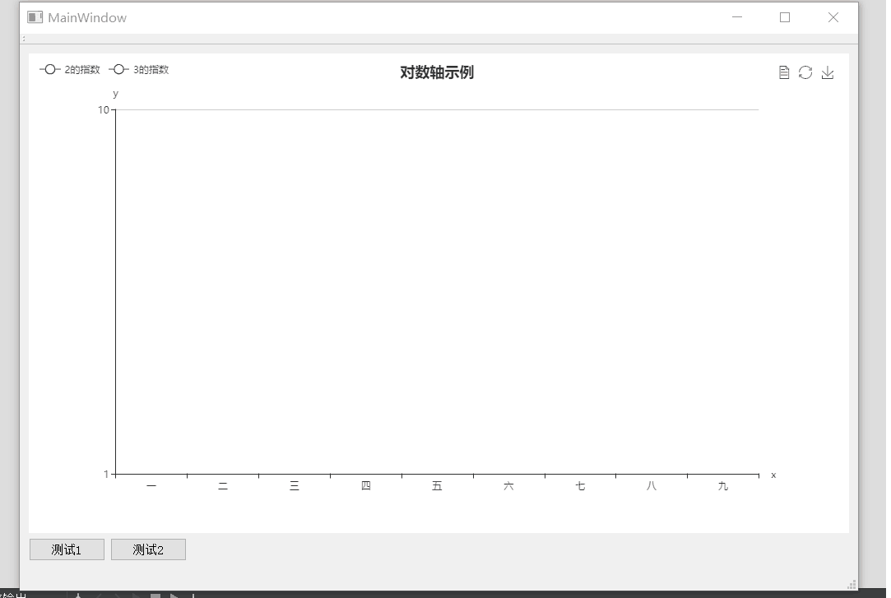Click the stop icon in the bottom debug bar
Image resolution: width=891 pixels, height=598 pixels.
[154, 596]
